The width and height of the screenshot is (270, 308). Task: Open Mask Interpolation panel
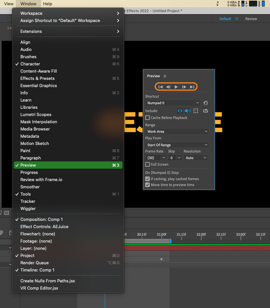[68, 122]
